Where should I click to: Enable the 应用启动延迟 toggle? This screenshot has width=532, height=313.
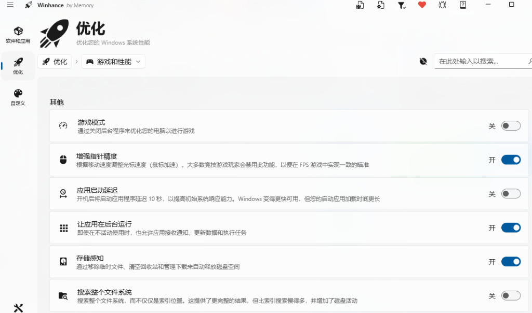[x=511, y=194]
